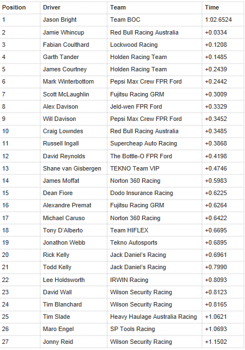Select Mark Winterbottom in driver column
Image resolution: width=245 pixels, height=350 pixels.
tap(68, 81)
